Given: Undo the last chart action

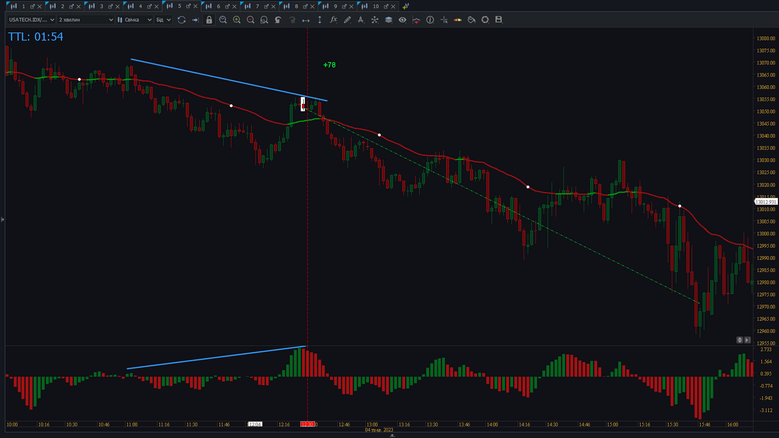Looking at the screenshot, I should (x=278, y=20).
